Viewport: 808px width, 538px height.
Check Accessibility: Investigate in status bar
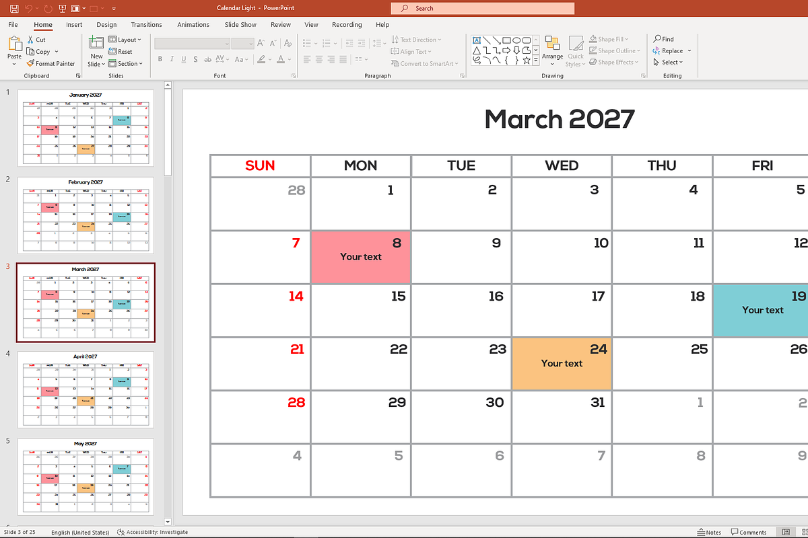click(152, 532)
